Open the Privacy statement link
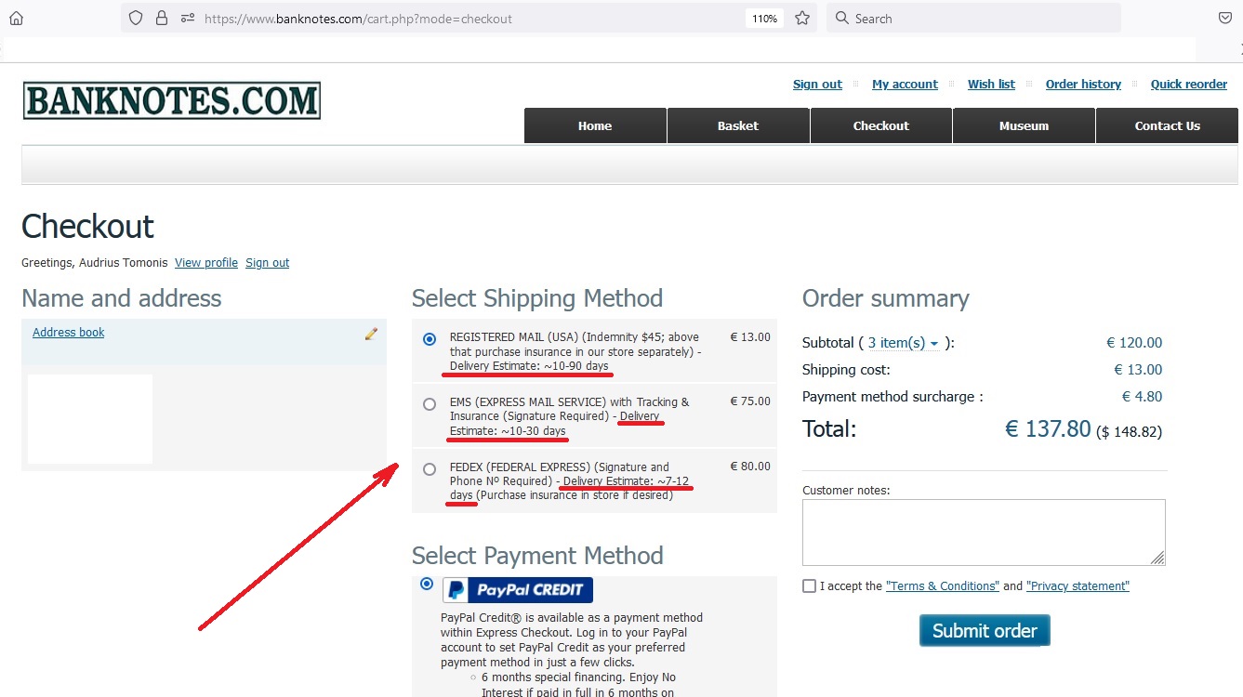1243x697 pixels. click(1078, 586)
